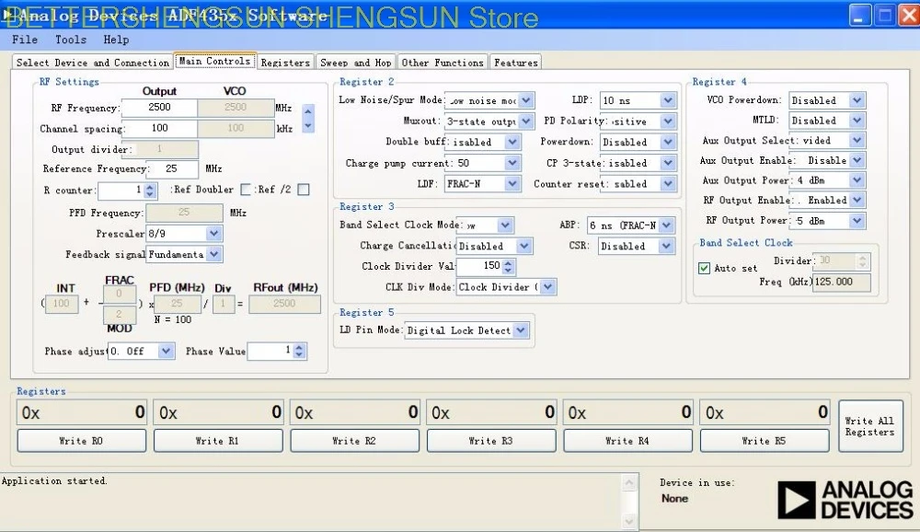
Task: Increment the Phase Value spinner
Action: pos(299,348)
